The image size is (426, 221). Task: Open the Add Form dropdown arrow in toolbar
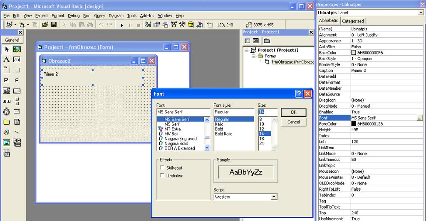coord(28,25)
